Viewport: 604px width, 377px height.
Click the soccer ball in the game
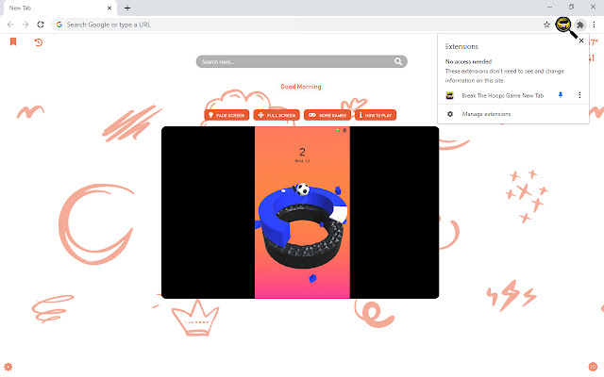[303, 189]
